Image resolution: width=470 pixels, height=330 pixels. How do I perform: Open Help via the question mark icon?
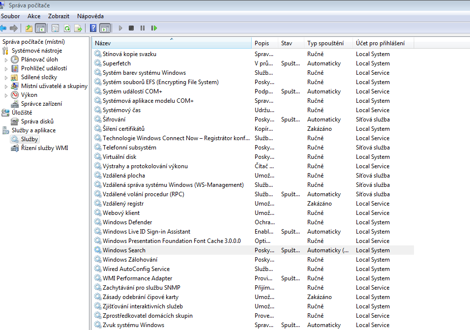pyautogui.click(x=93, y=28)
